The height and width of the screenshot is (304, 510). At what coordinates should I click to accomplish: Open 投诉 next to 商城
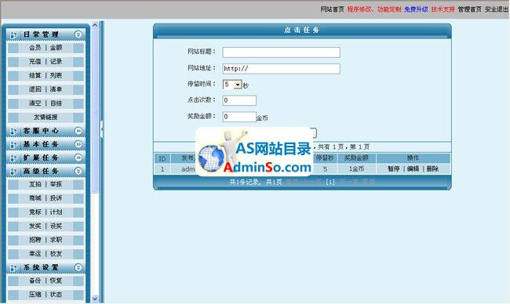(56, 198)
